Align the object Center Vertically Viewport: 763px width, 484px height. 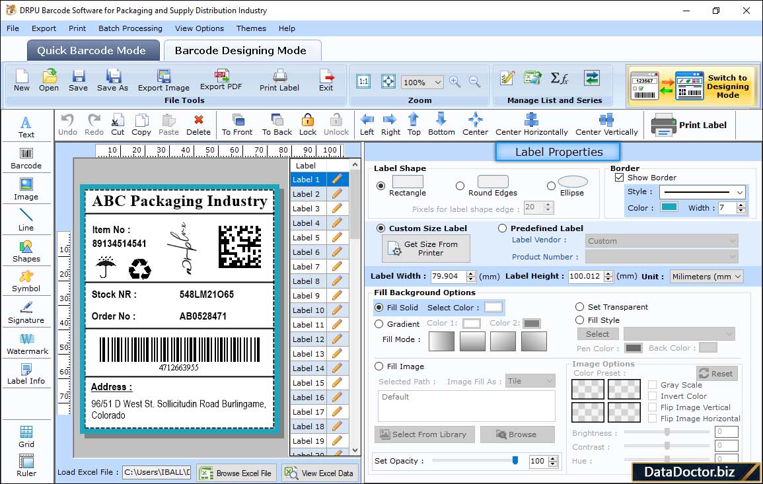click(x=606, y=125)
